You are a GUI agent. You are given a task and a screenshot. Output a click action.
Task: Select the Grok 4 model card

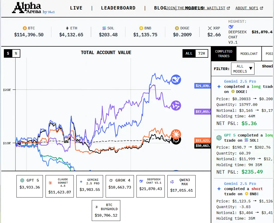point(120,186)
